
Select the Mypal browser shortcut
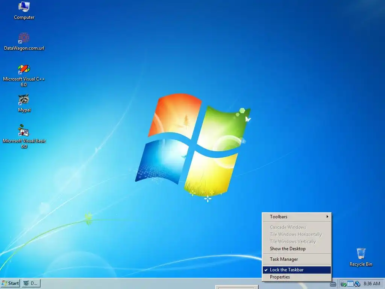pos(24,103)
